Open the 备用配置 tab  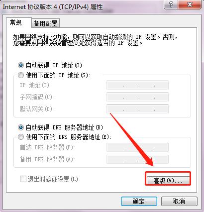click(x=46, y=23)
